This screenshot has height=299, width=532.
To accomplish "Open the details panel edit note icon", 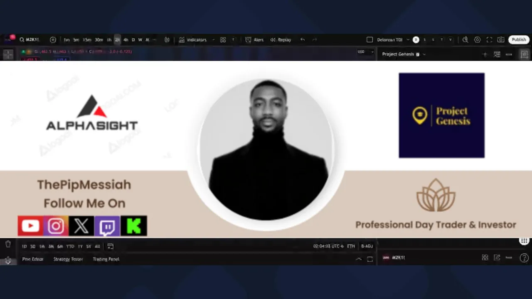I will coord(497,257).
